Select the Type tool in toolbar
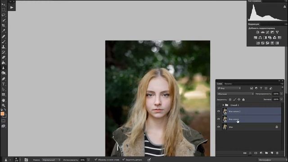Viewport: 288px width, 162px height. [3, 84]
